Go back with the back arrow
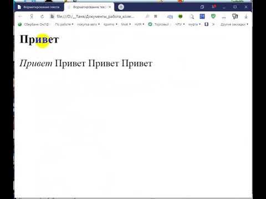This screenshot has height=199, width=266. tap(21, 17)
